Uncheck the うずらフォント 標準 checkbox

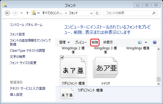click(62, 57)
